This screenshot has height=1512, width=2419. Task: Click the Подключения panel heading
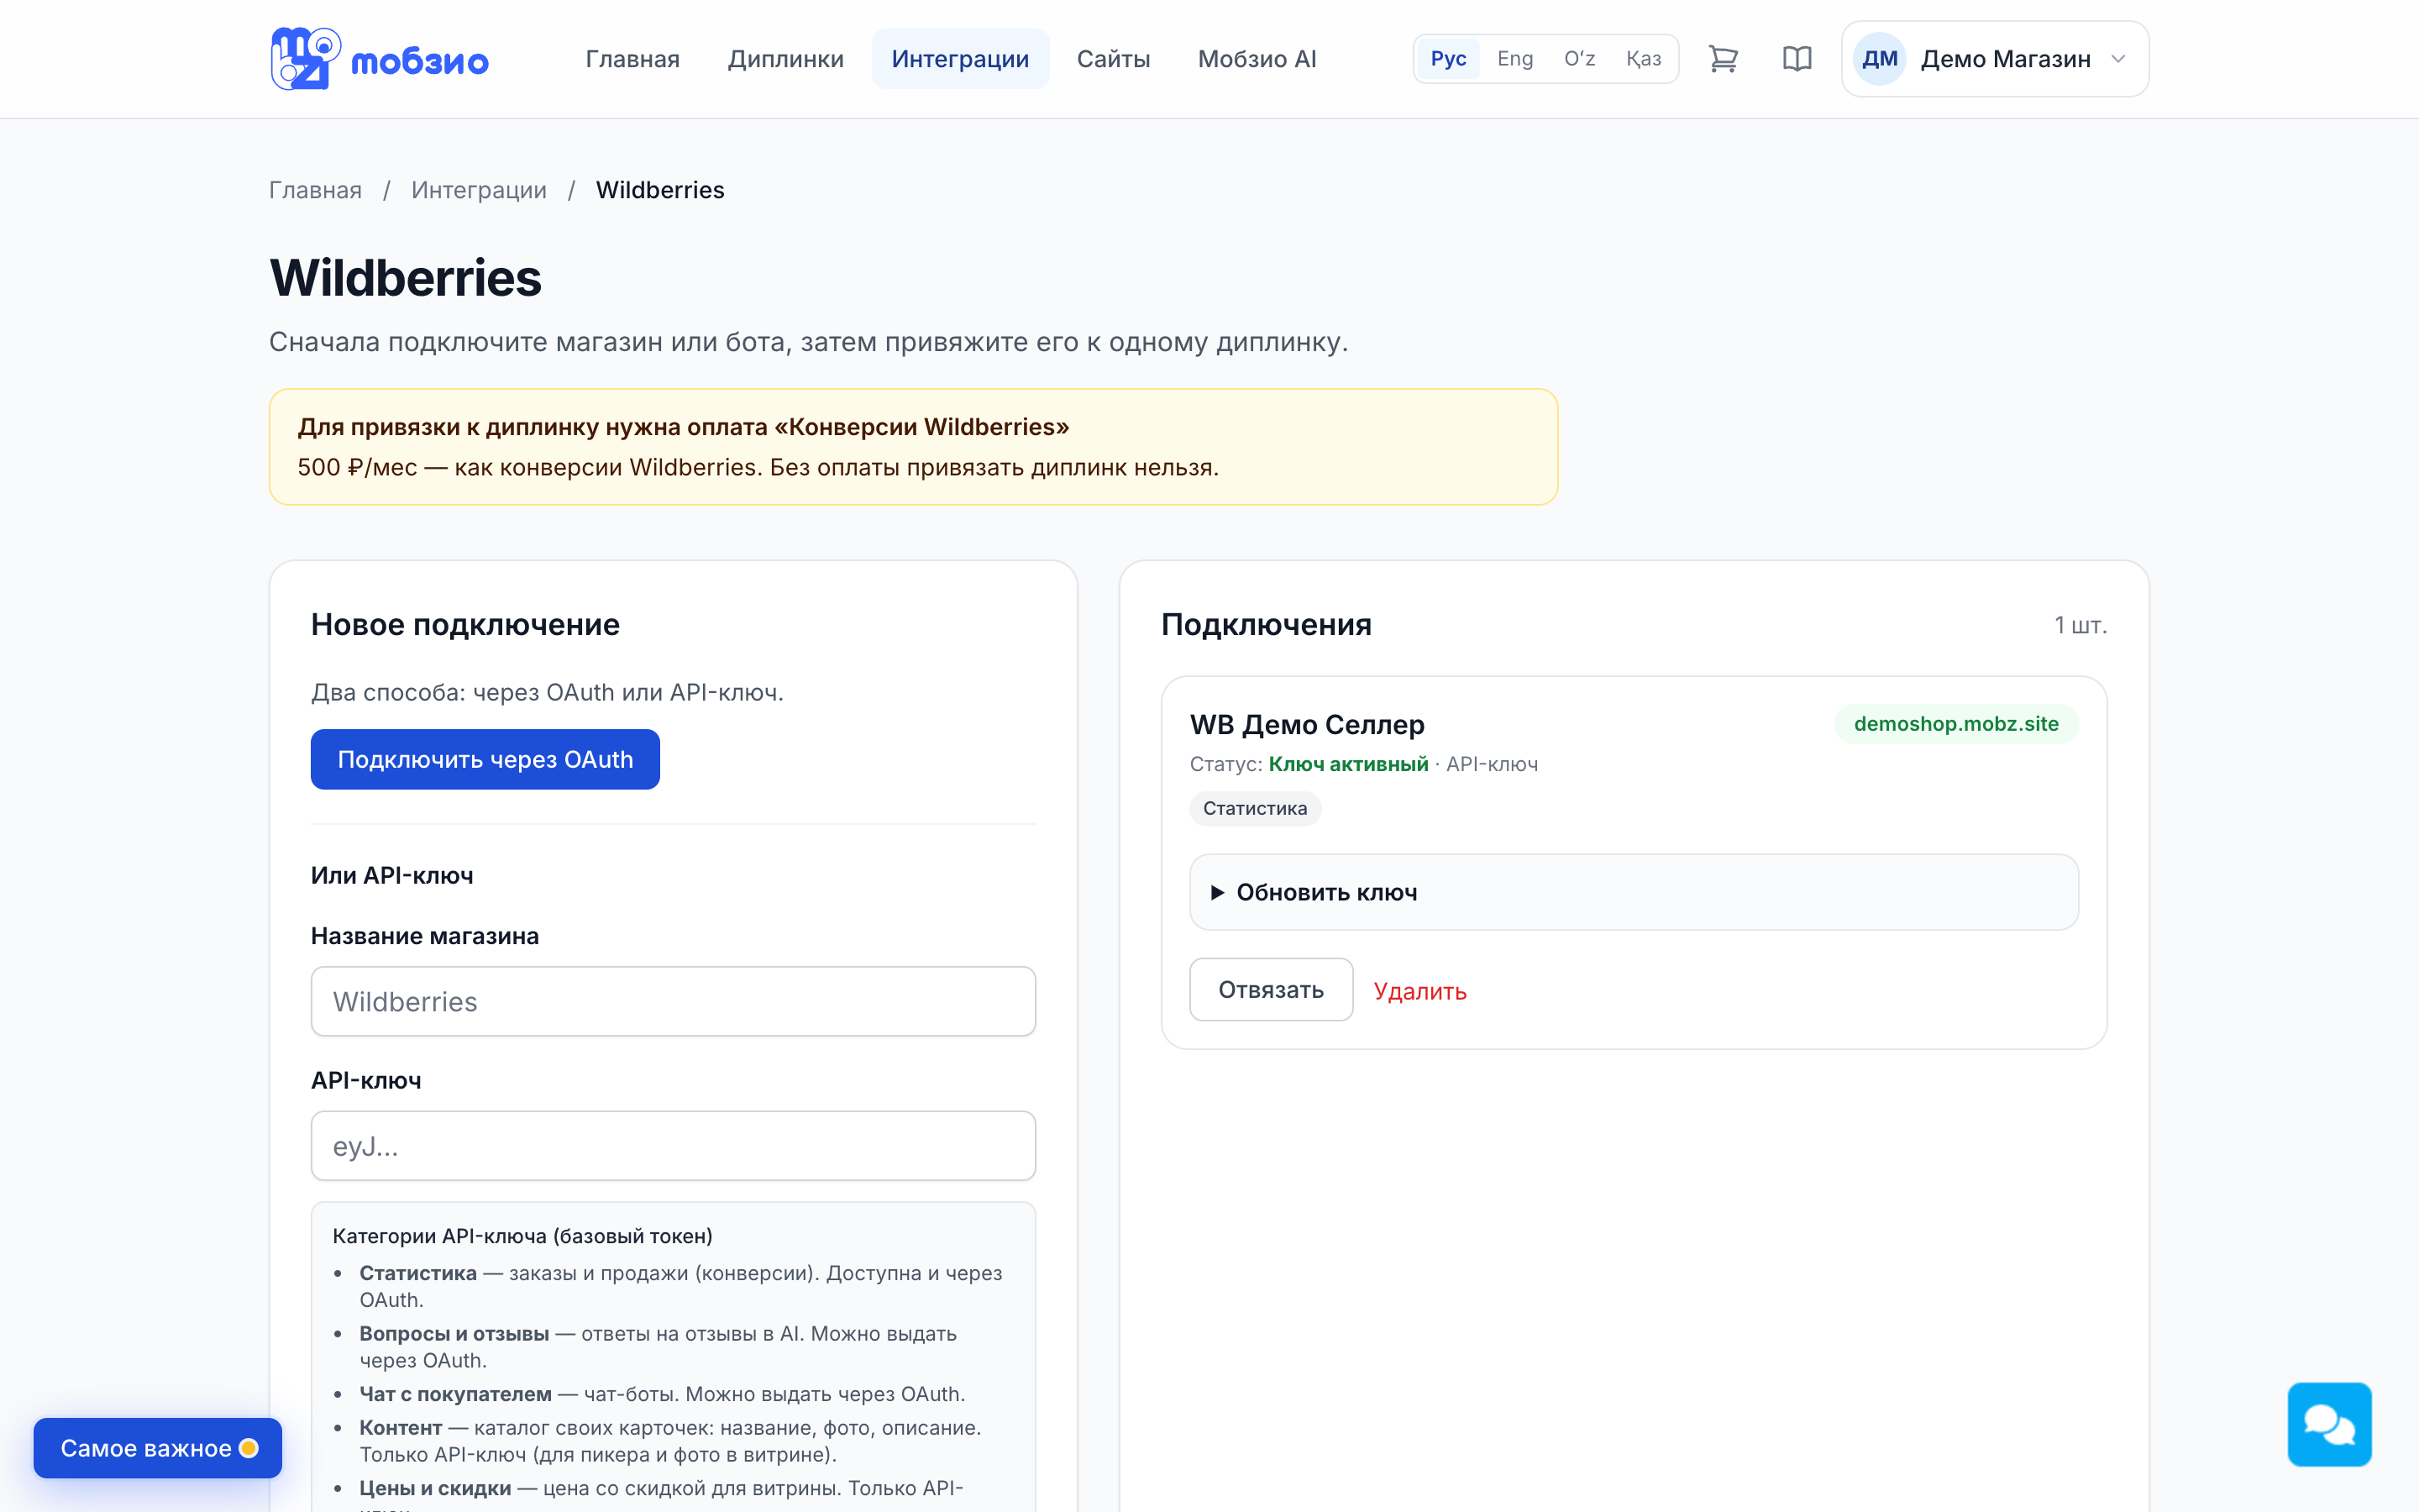pos(1267,624)
